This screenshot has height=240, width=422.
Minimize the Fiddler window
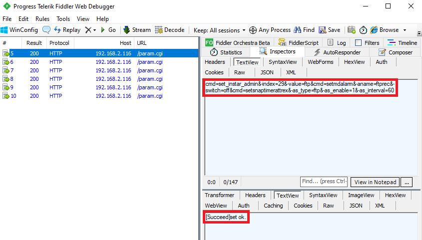365,6
